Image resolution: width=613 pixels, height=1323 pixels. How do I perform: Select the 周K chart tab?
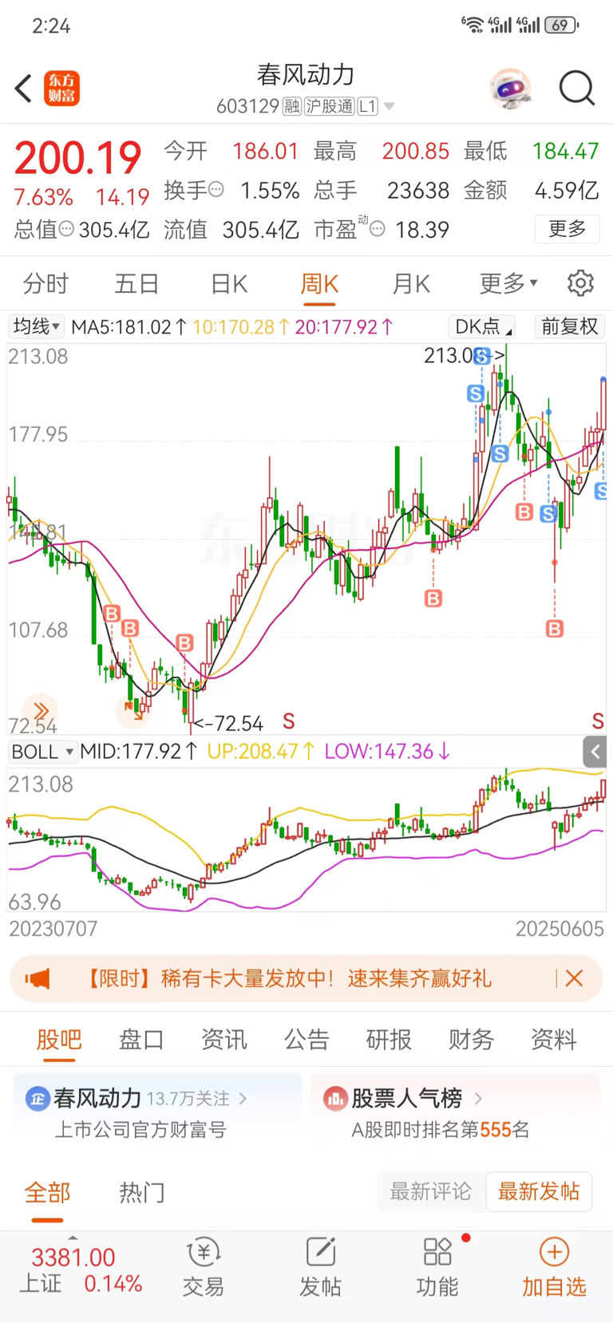pos(319,284)
